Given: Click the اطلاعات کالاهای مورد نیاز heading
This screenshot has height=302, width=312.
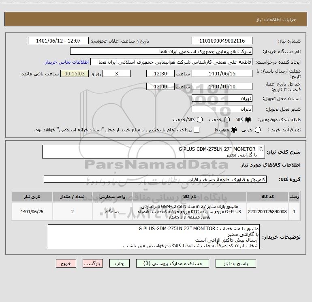Looking at the screenshot, I should tap(270, 165).
